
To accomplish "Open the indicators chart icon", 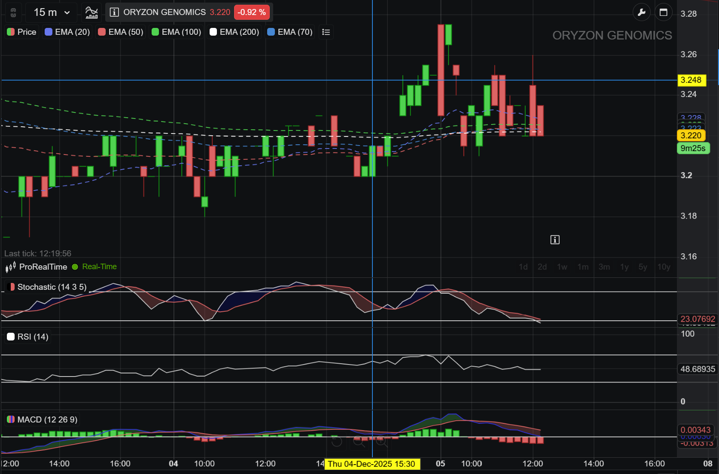I will (91, 12).
